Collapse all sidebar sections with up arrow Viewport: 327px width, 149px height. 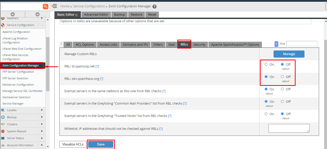[x=13, y=14]
